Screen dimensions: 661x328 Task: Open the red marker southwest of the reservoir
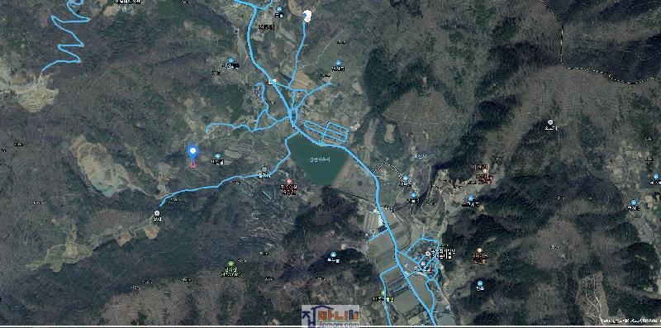click(x=288, y=181)
